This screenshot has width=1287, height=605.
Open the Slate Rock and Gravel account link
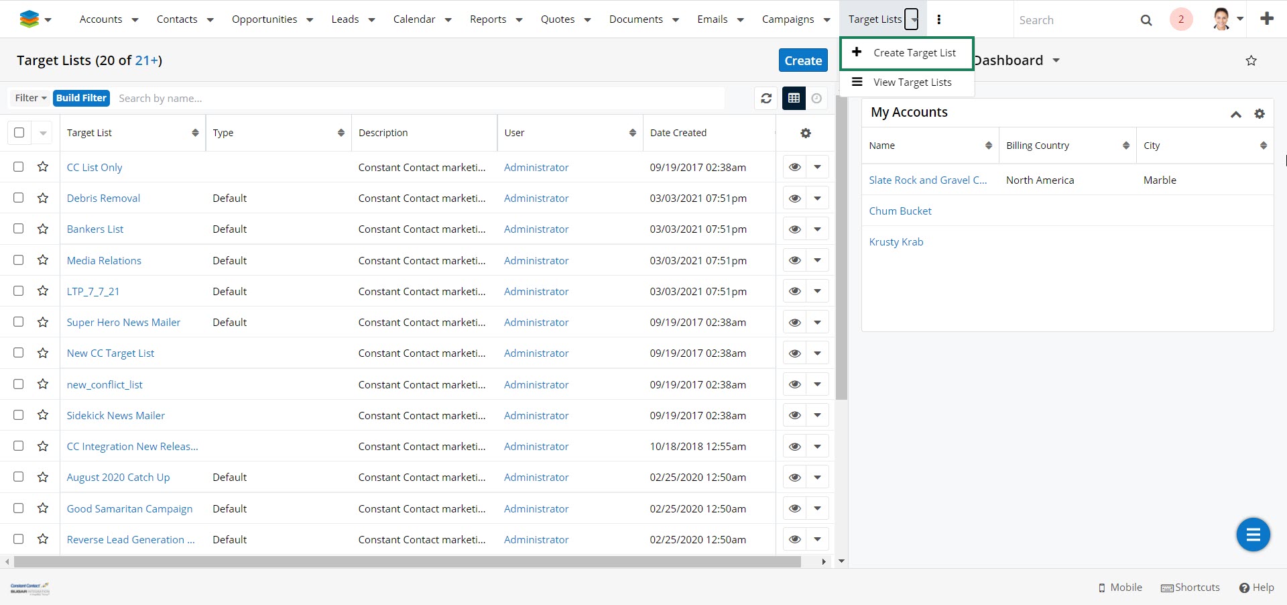pyautogui.click(x=927, y=180)
